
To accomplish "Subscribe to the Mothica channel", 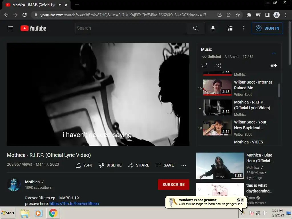I will pyautogui.click(x=174, y=184).
